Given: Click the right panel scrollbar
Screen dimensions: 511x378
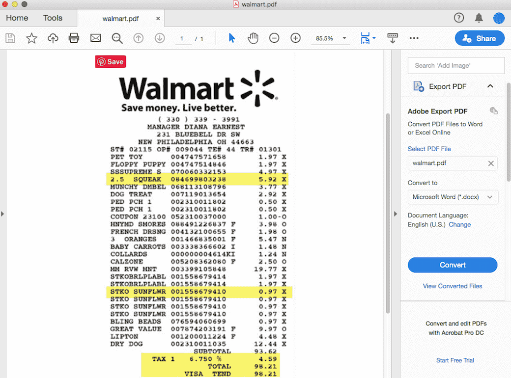Looking at the screenshot, I should coord(509,132).
